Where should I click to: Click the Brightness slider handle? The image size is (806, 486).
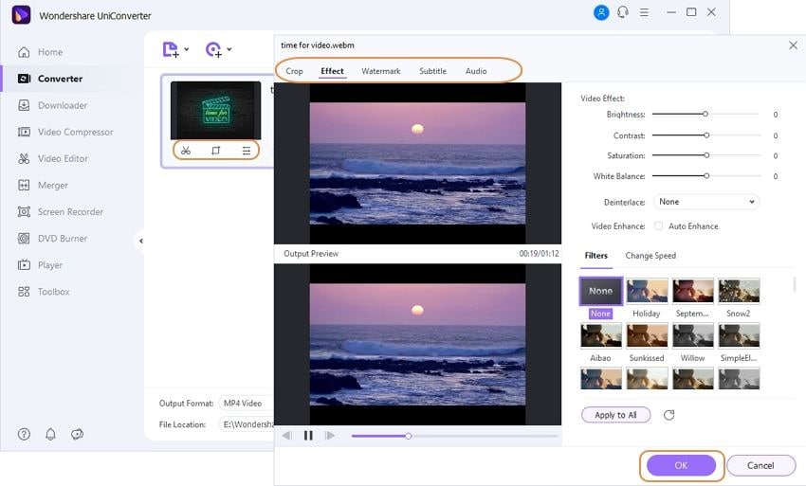pos(705,114)
